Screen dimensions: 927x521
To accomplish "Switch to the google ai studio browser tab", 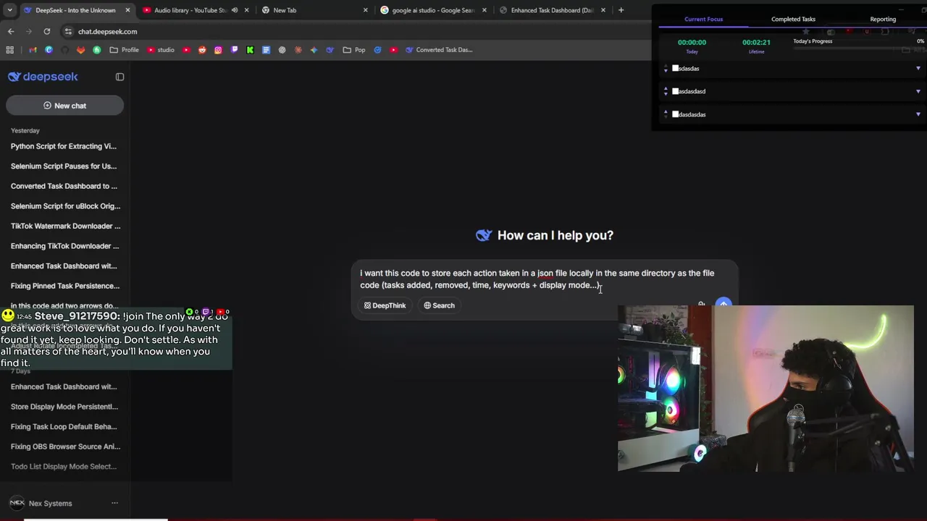I will click(x=432, y=10).
